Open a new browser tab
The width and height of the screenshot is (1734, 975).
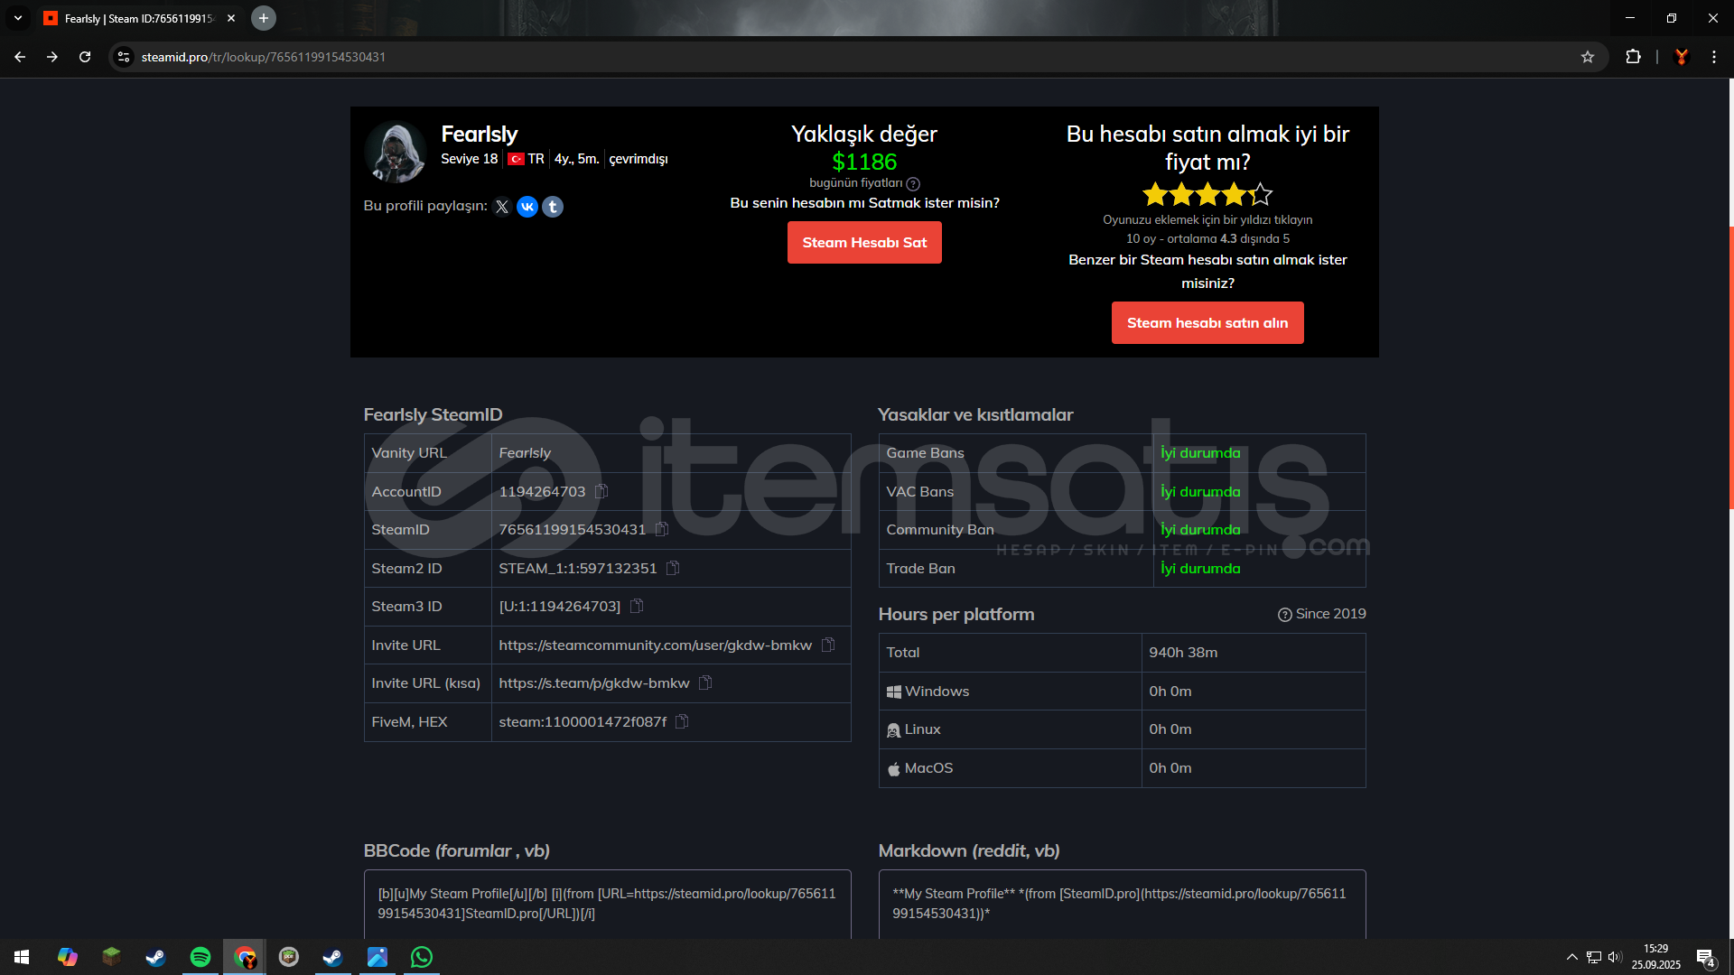pos(264,18)
